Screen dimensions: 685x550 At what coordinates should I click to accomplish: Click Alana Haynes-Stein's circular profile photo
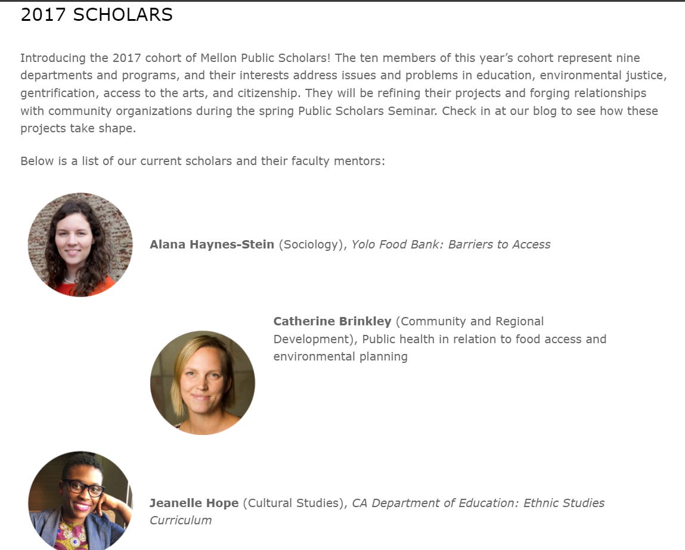point(80,244)
